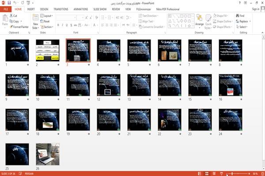
Task: Open the Select dropdown in Editing
Action: pos(242,27)
